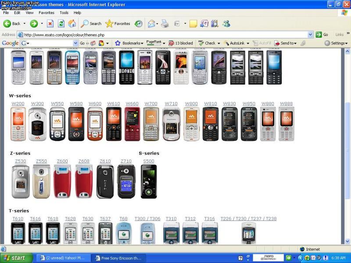Click the Internet zone status bar indicator
The height and width of the screenshot is (263, 351).
click(x=310, y=249)
